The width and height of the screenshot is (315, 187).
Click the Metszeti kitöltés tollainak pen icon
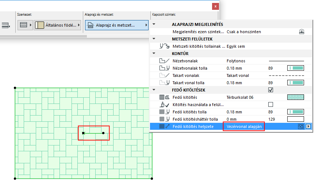click(x=164, y=46)
